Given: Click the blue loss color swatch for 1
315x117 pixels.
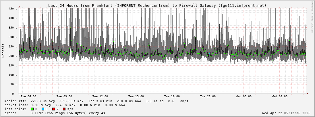Looking at the screenshot, I should [x=43, y=109].
